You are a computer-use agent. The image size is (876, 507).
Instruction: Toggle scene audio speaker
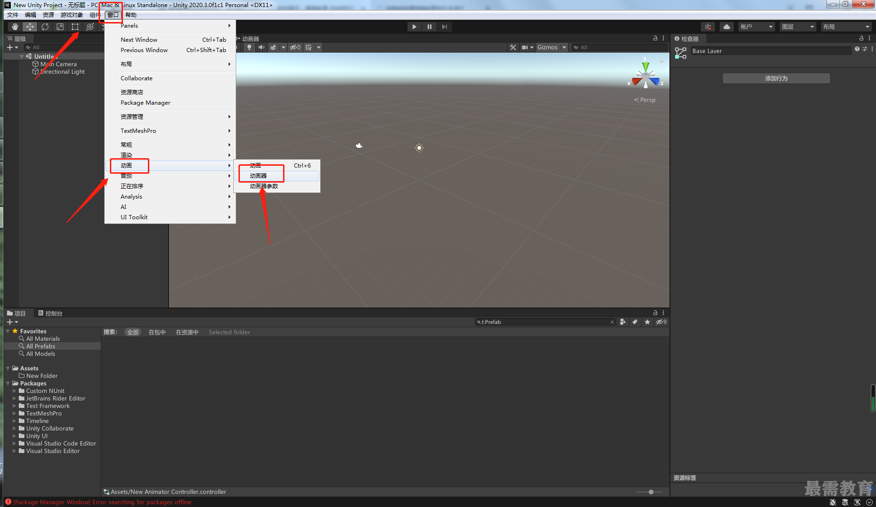261,47
